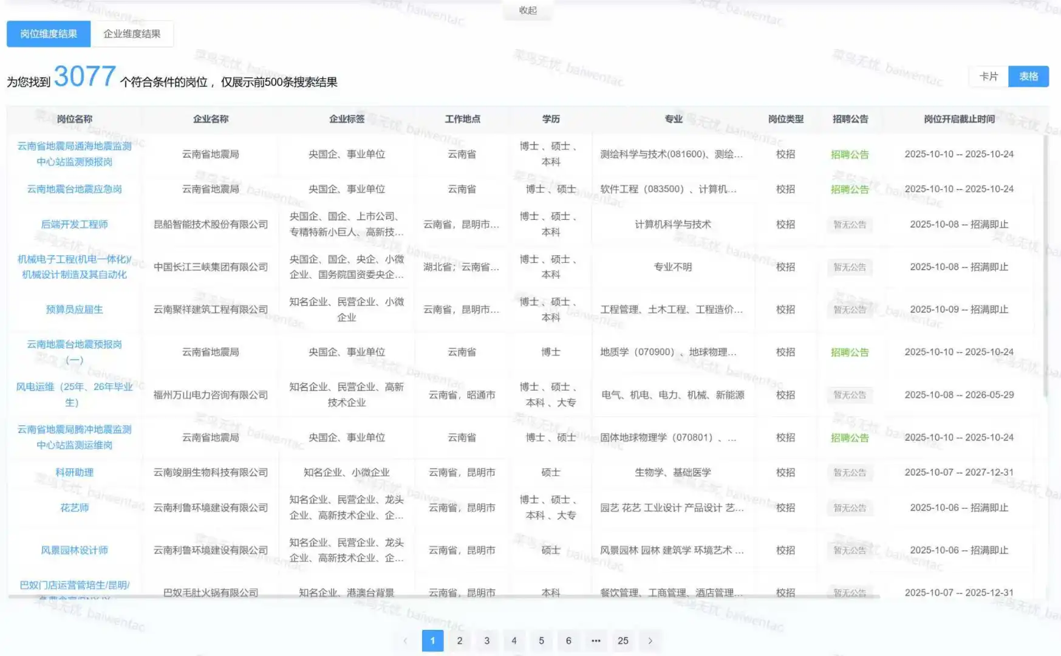Click the 收起 collapse button
The height and width of the screenshot is (656, 1061).
tap(527, 10)
